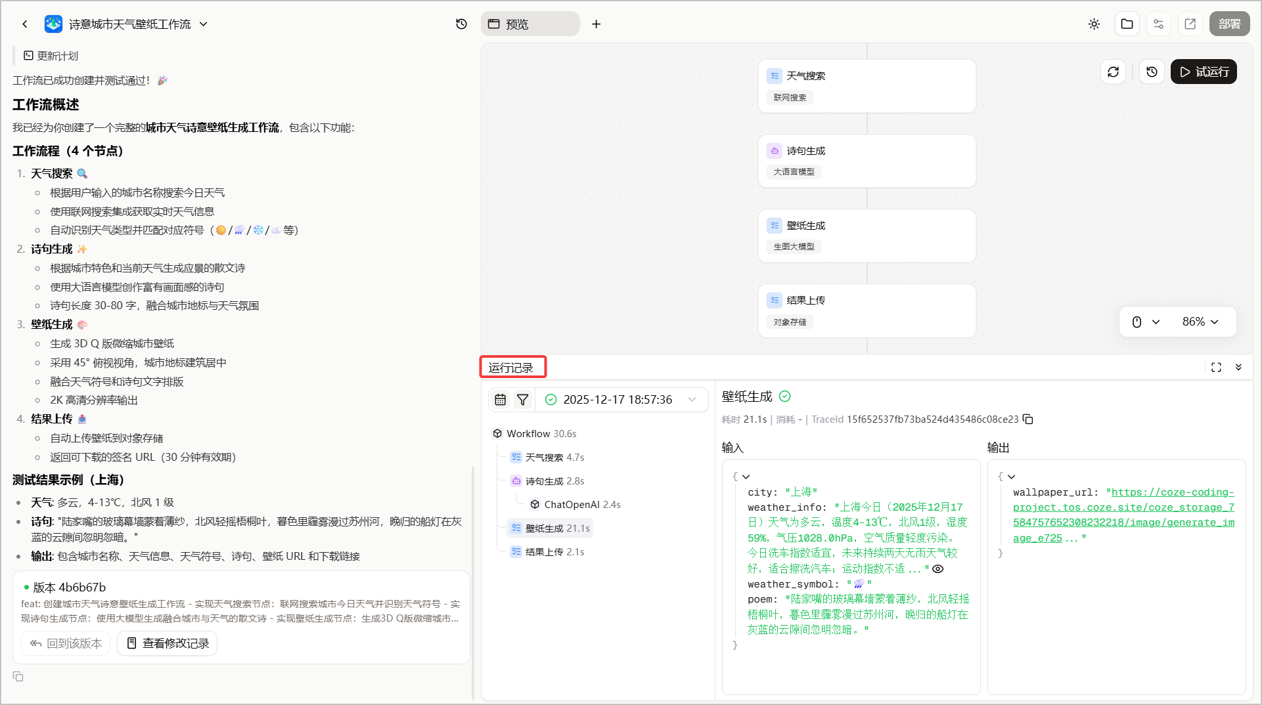
Task: Open mouse interaction mode dropdown
Action: tap(1146, 322)
